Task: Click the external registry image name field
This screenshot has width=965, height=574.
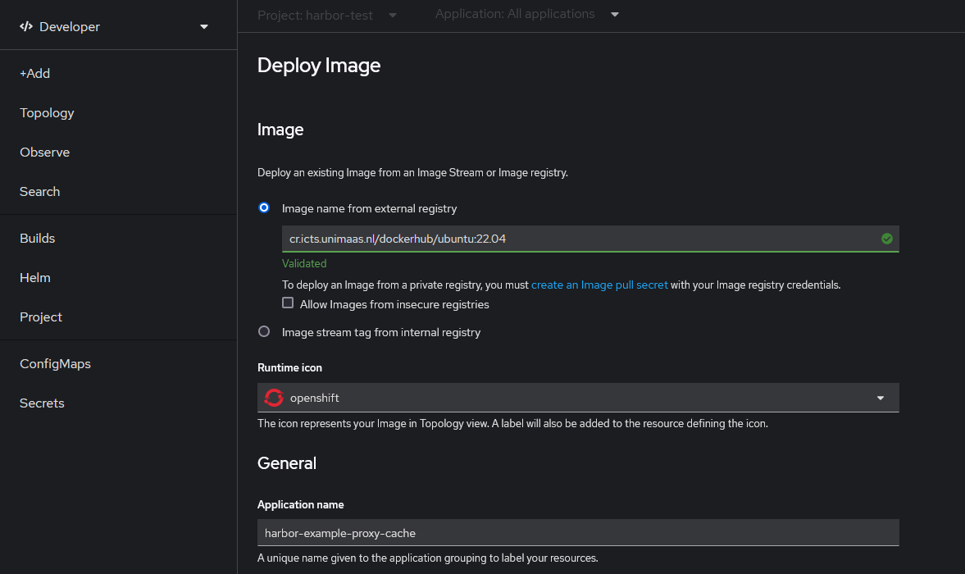Action: click(578, 239)
